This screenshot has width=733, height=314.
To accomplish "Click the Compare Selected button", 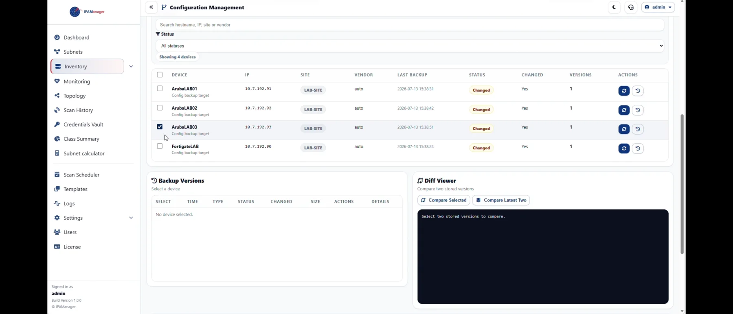I will (x=443, y=200).
